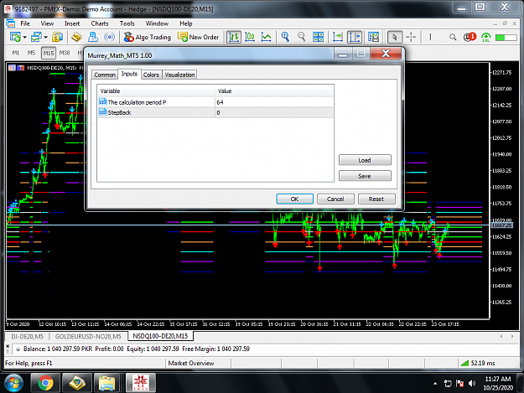Expand the Profiles dropdown arrow
Image resolution: width=524 pixels, height=393 pixels.
pos(46,37)
